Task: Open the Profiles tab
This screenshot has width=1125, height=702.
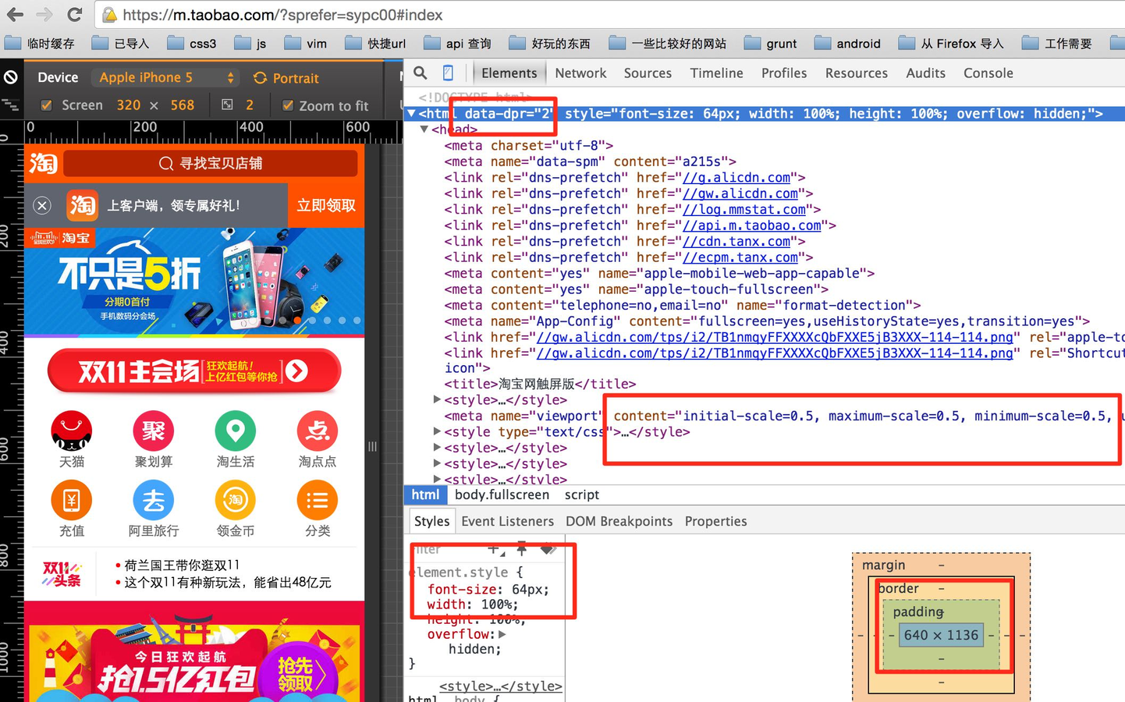Action: click(784, 73)
